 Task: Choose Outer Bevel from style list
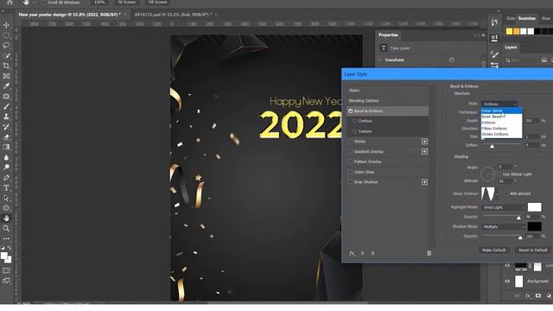click(501, 111)
